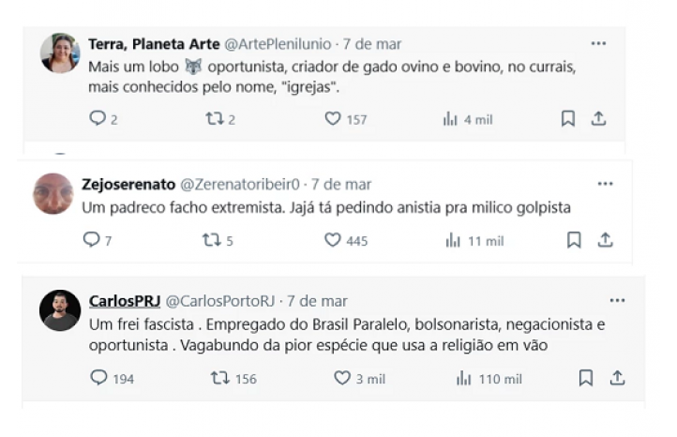Reply to Terra, Planeta Arte's tweet
The image size is (677, 437).
tap(97, 119)
